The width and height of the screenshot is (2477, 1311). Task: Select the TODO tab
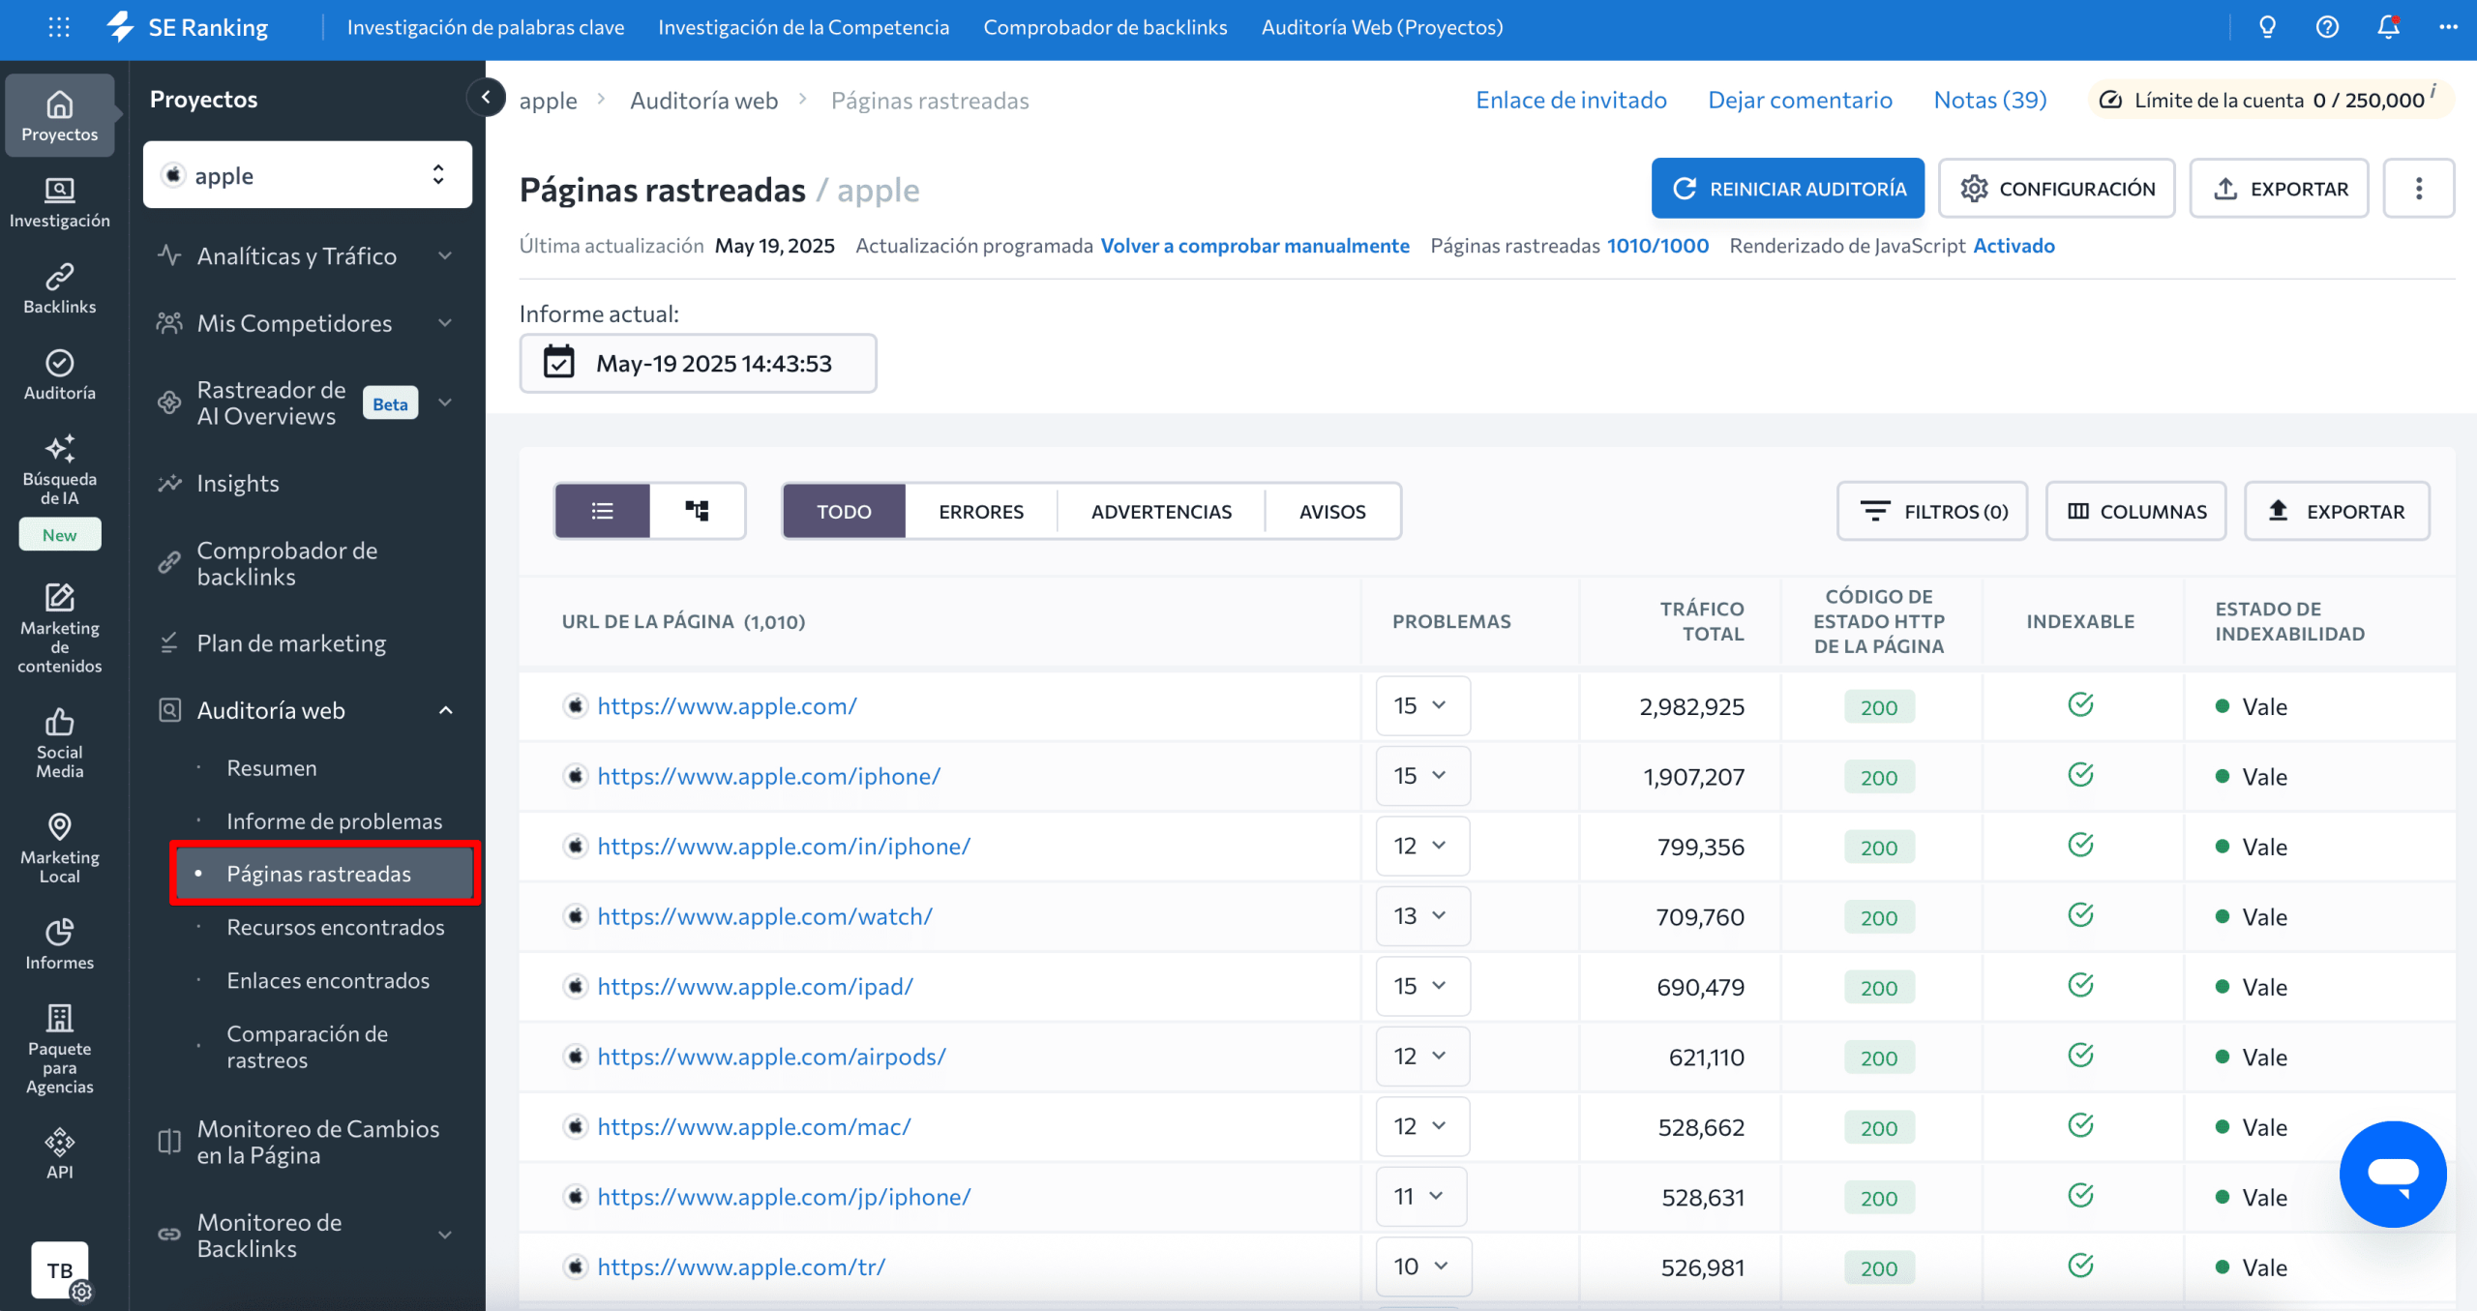pos(844,510)
